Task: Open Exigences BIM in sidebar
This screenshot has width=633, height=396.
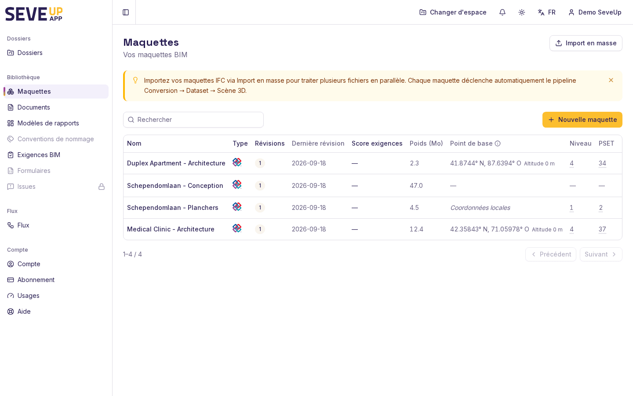Action: (56, 155)
